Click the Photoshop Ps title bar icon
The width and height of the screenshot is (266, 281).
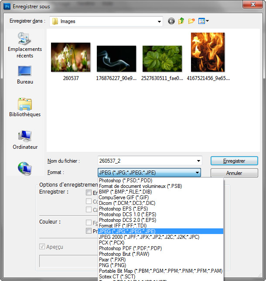[7, 7]
